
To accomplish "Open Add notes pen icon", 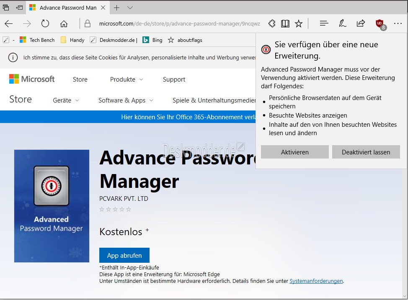I will tap(342, 24).
